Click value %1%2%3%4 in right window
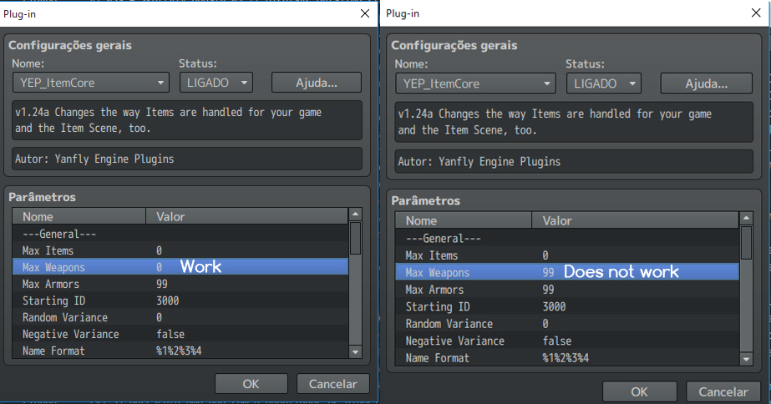The width and height of the screenshot is (771, 404). click(566, 358)
